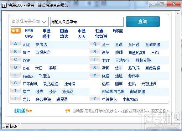Click the 快递100 logo
This screenshot has height=131, width=182.
click(x=23, y=111)
